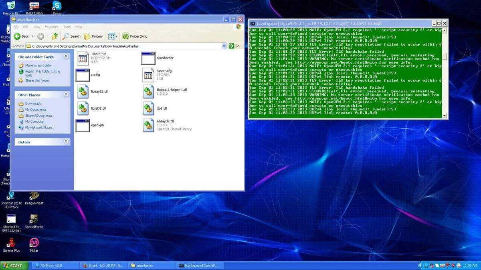The image size is (481, 270).
Task: Collapse the File and Folder Tasks panel
Action: coord(66,57)
